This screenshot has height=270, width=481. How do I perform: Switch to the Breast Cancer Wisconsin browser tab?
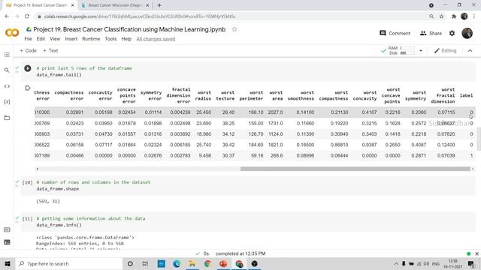pyautogui.click(x=115, y=5)
